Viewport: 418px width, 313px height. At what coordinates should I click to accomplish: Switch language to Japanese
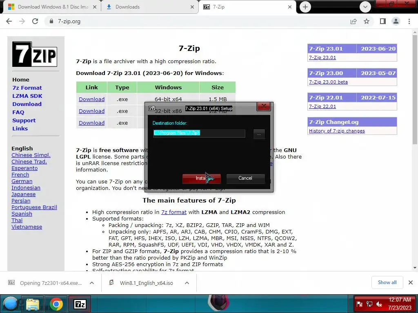(23, 194)
